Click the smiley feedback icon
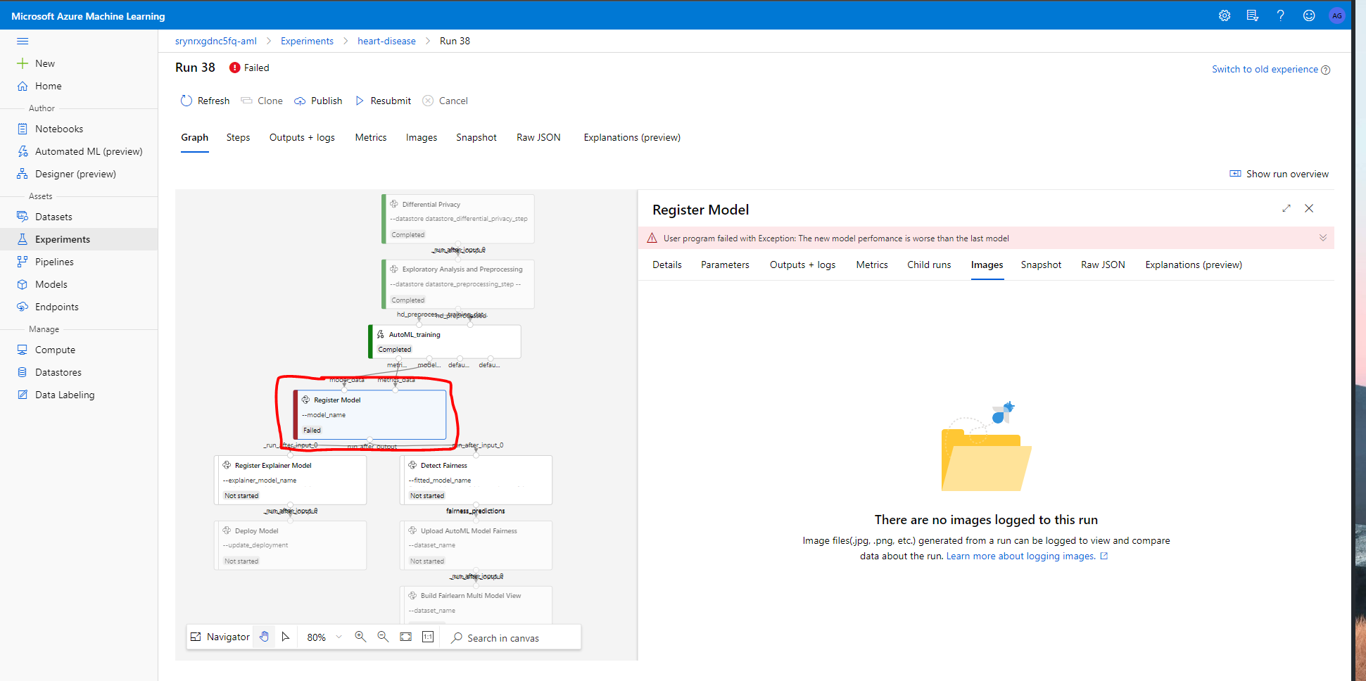Viewport: 1366px width, 681px height. click(x=1309, y=15)
